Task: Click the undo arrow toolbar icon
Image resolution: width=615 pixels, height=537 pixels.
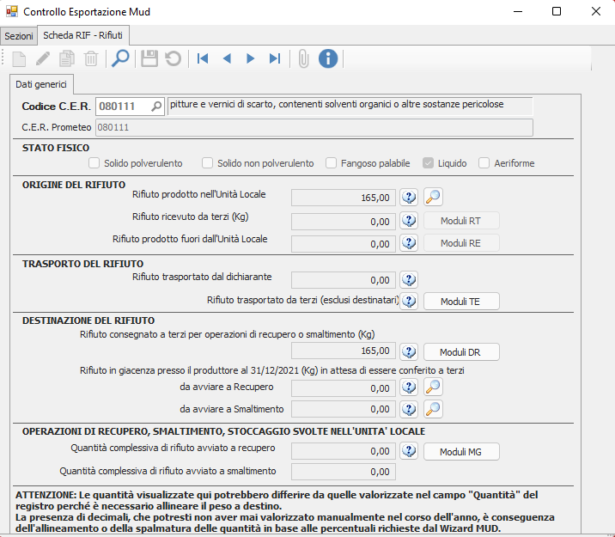Action: [x=174, y=58]
